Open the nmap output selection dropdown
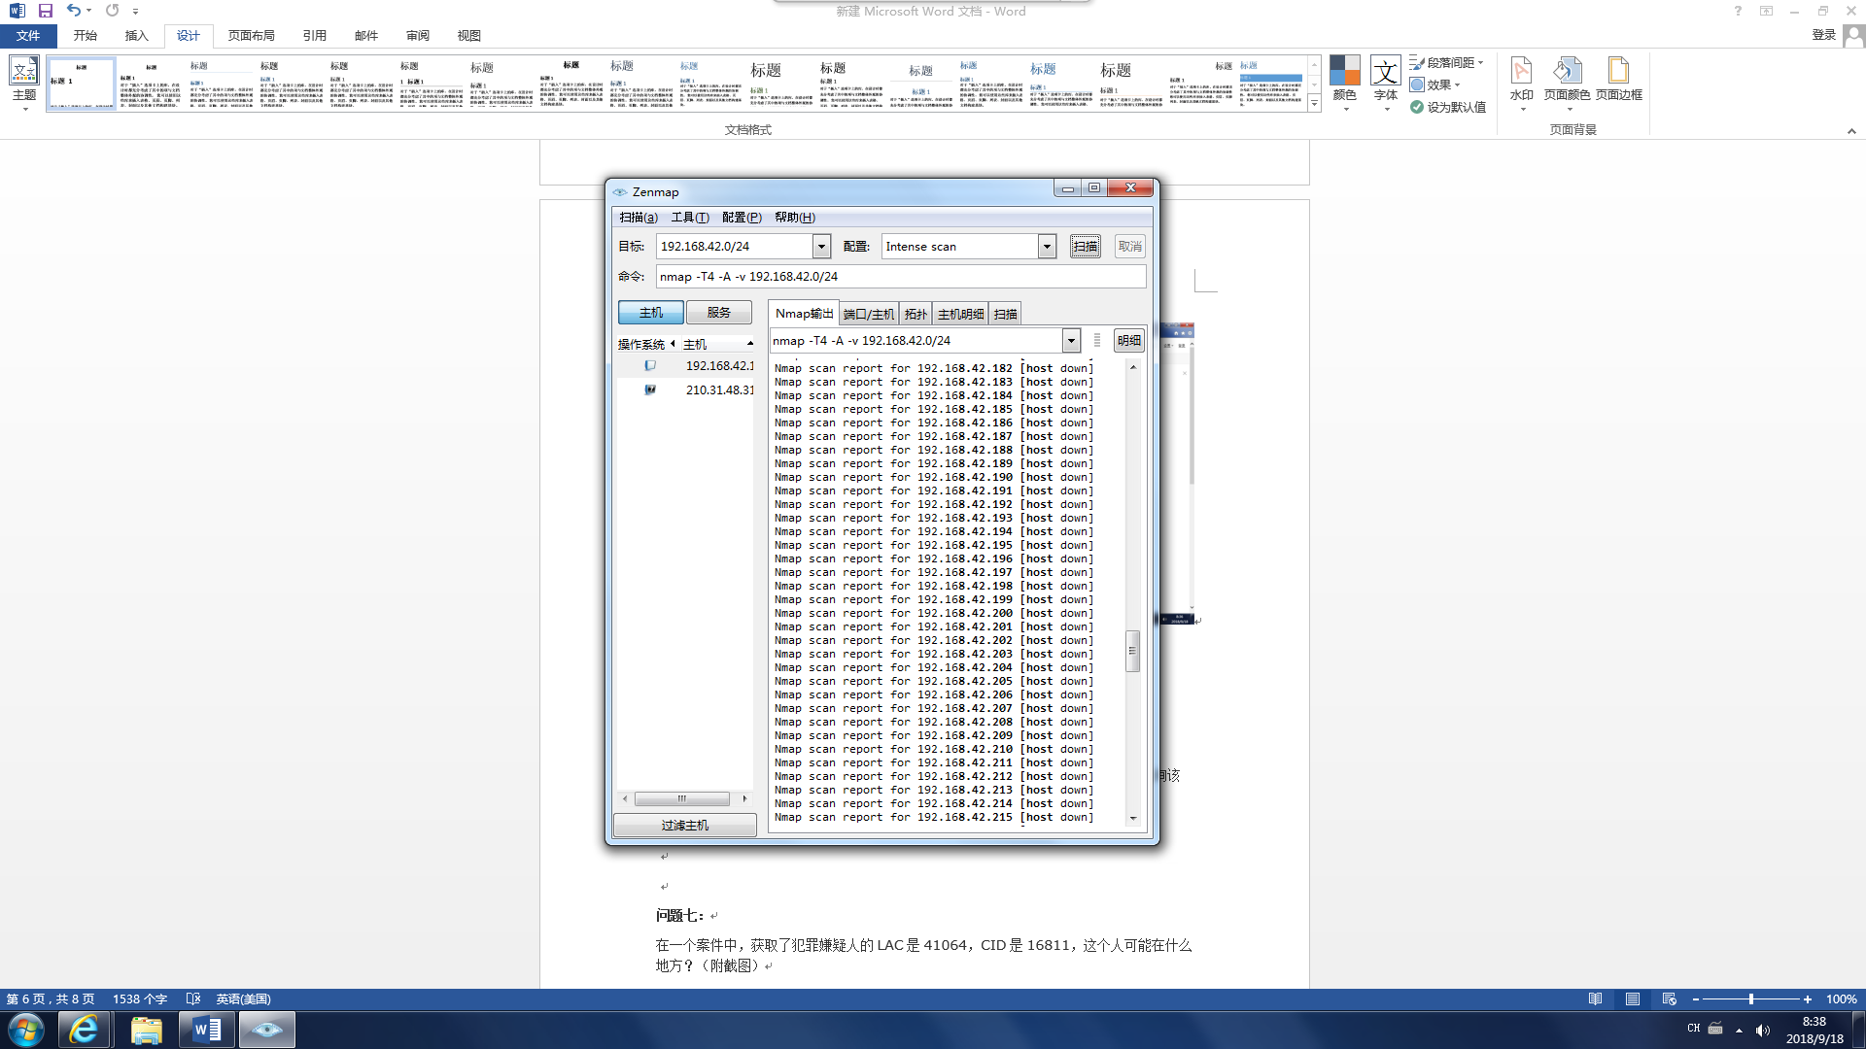The width and height of the screenshot is (1866, 1049). point(1071,340)
